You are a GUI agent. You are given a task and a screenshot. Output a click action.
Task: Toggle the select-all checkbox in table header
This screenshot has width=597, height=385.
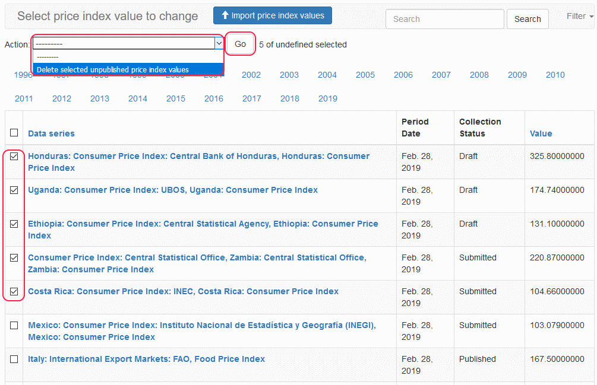point(14,133)
